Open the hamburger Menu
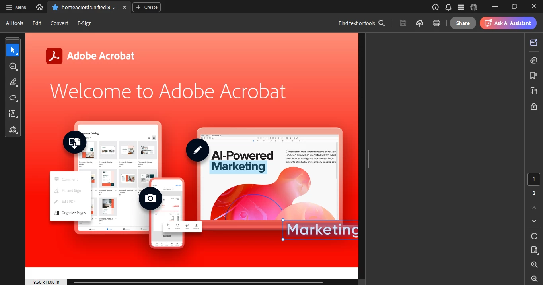This screenshot has width=543, height=285. [x=17, y=7]
